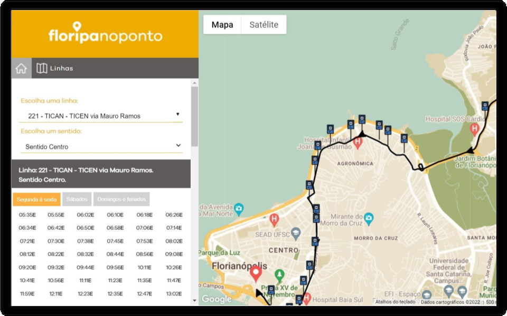Click the schedule panel scrollbar thumb
The width and height of the screenshot is (507, 316).
[x=194, y=116]
